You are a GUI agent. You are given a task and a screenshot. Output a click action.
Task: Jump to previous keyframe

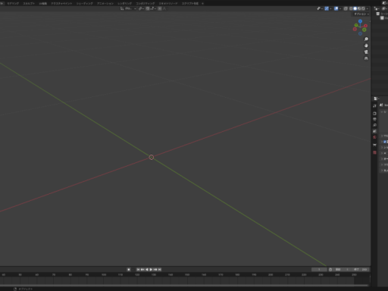pos(142,270)
